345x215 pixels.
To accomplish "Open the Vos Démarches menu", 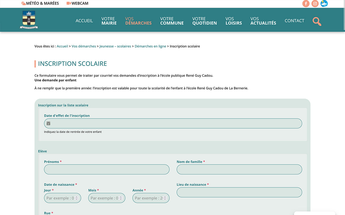I will (138, 21).
